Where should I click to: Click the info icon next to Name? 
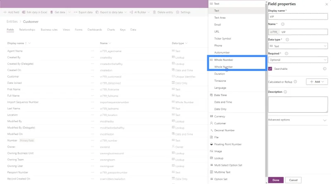tap(283, 24)
